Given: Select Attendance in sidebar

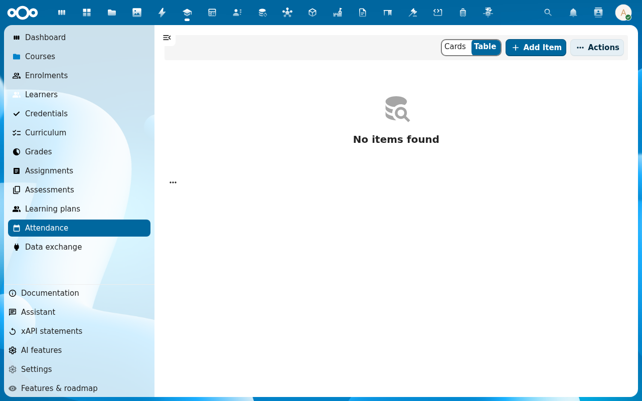Looking at the screenshot, I should (79, 228).
